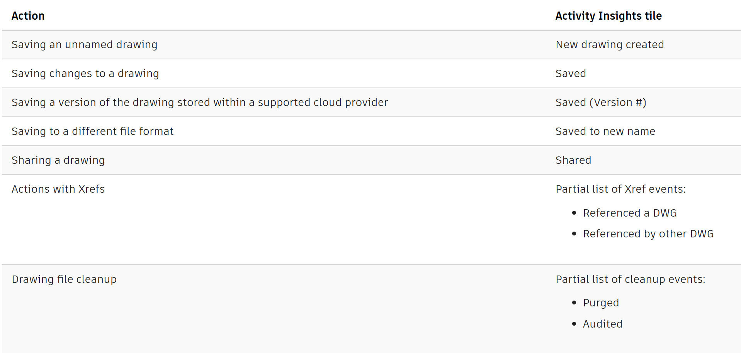
Task: Click the Action column header
Action: click(28, 16)
